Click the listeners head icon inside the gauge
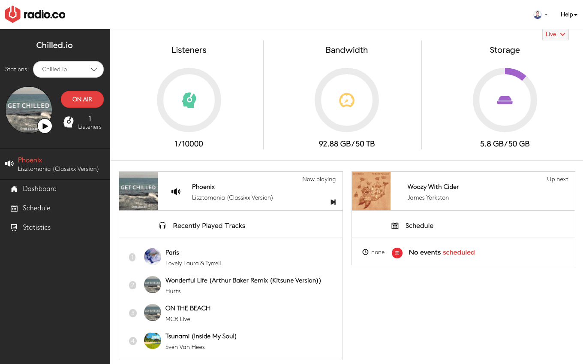583x364 pixels. pyautogui.click(x=189, y=100)
